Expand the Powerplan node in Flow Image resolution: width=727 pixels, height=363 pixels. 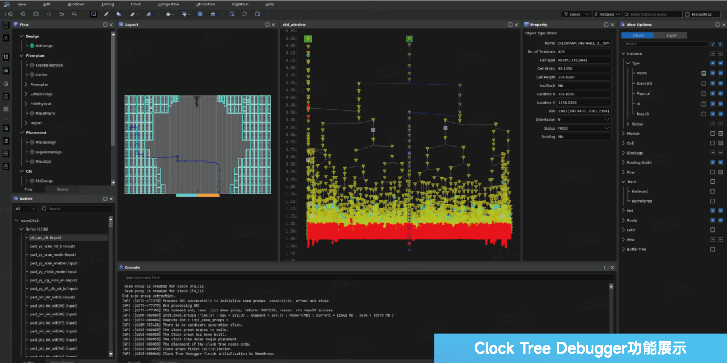click(x=26, y=84)
